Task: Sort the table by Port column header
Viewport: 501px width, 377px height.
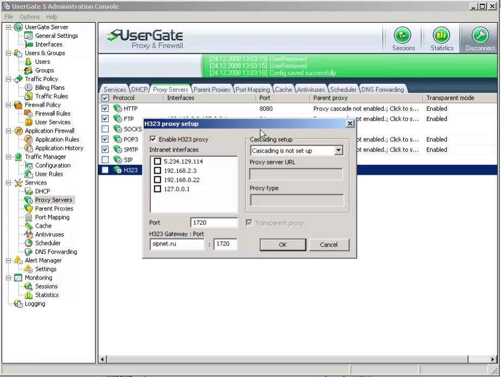Action: 265,98
